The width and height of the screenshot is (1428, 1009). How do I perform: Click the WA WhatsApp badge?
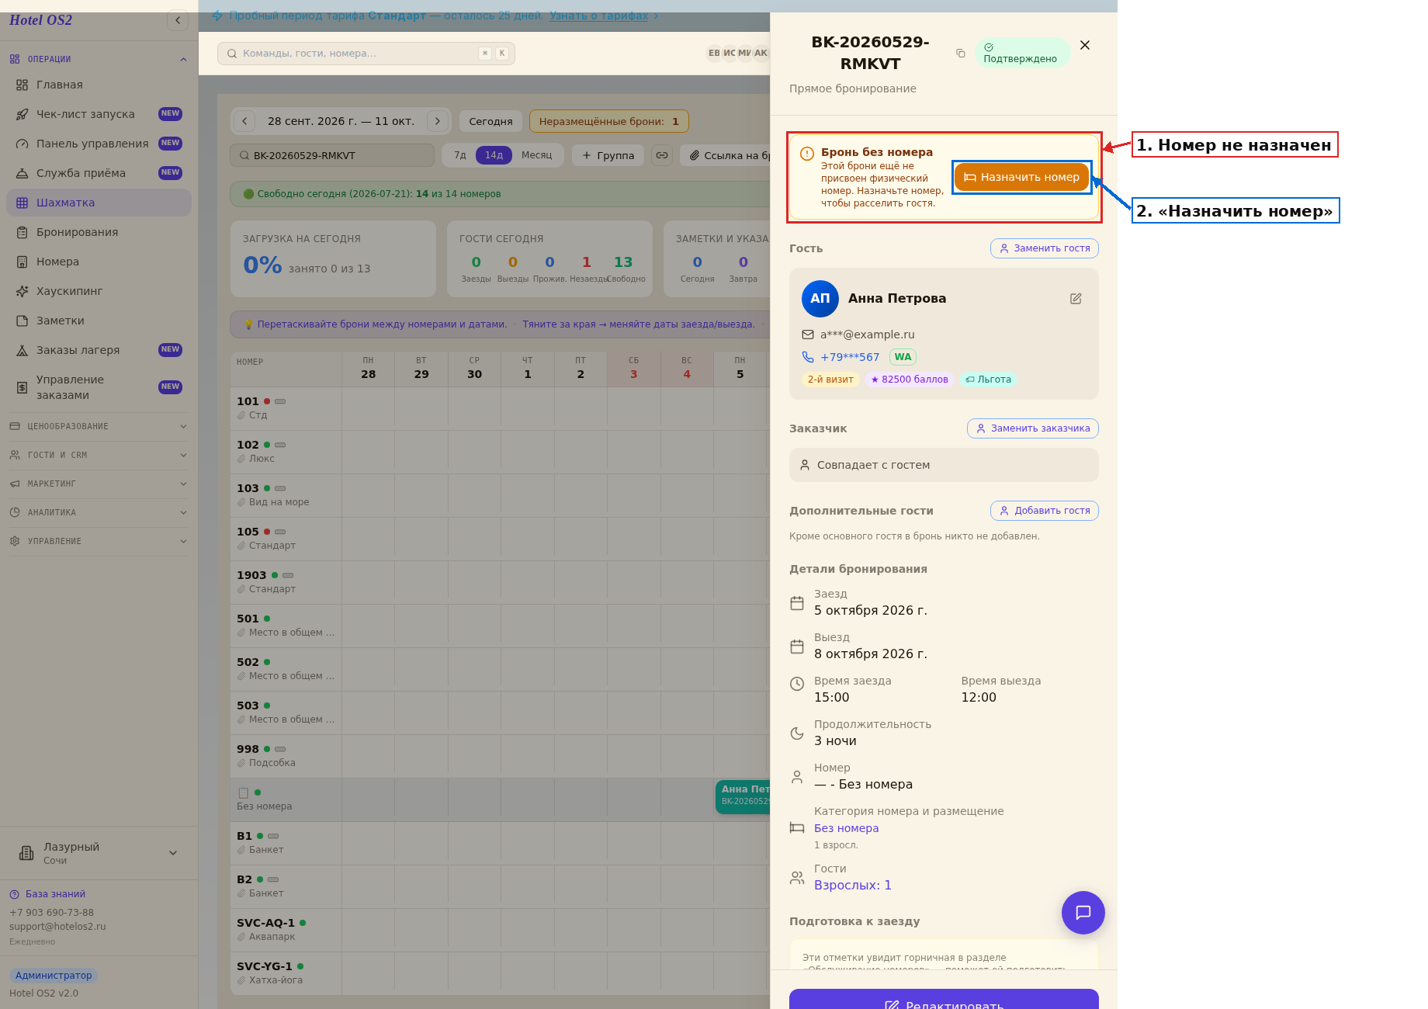(x=903, y=357)
